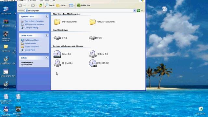
Task: Select the Downloads folder on desktop
Action: (6, 46)
